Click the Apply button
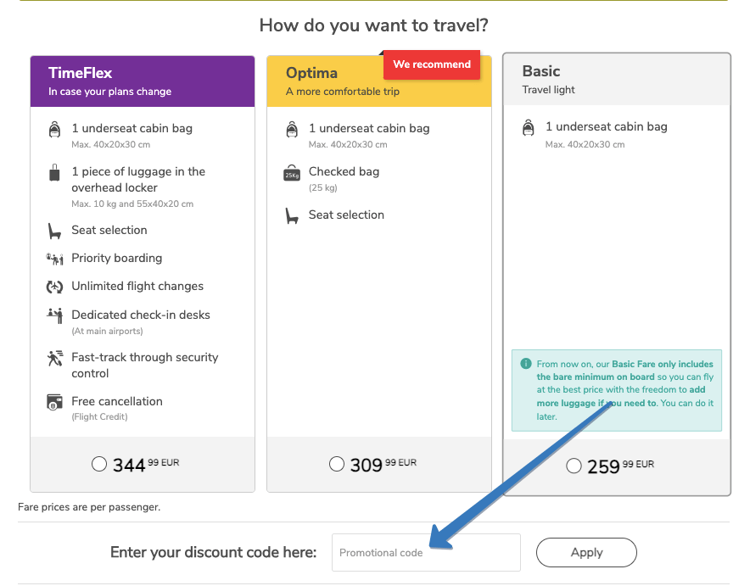This screenshot has width=750, height=586. point(586,552)
